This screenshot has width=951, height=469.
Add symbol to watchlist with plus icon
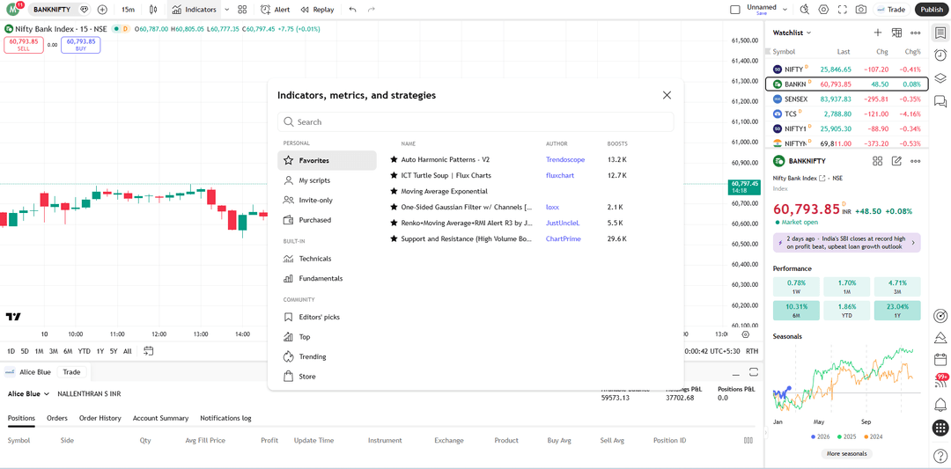[x=877, y=33]
